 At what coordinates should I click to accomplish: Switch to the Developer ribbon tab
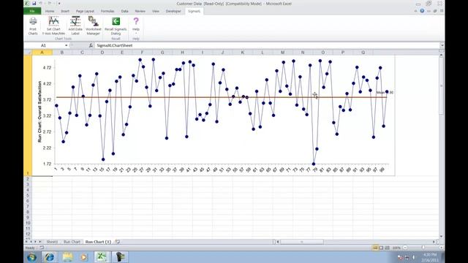pos(173,11)
